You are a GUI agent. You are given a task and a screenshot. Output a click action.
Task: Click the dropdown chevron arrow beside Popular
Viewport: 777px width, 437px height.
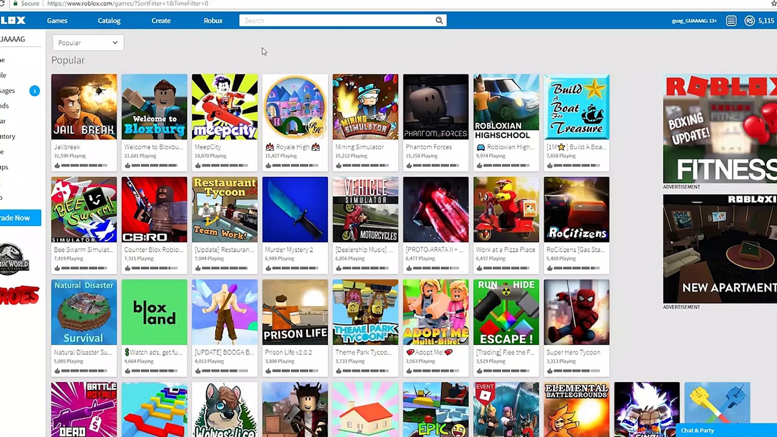tap(115, 42)
